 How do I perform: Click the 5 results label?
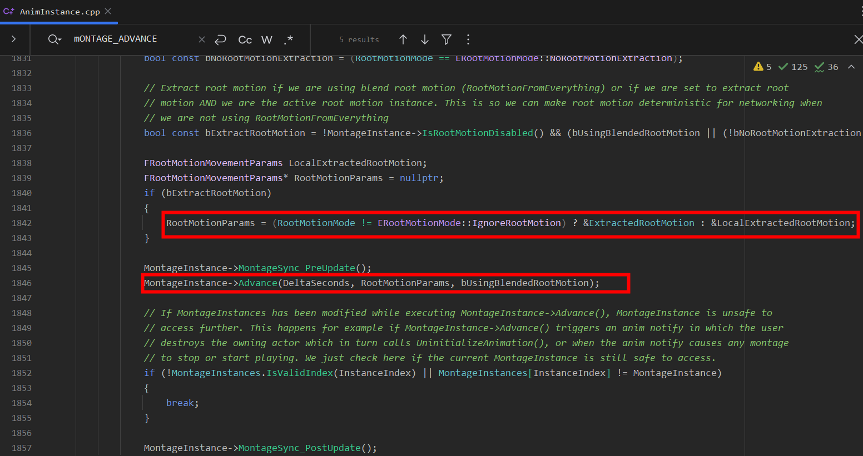[359, 39]
